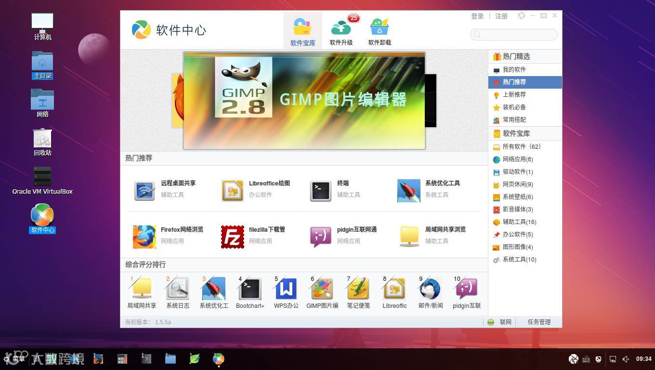Click the 联网 status indicator

tap(499, 322)
